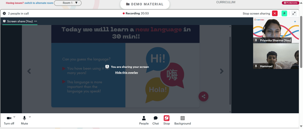
Task: Mute the microphone
Action: (24, 121)
